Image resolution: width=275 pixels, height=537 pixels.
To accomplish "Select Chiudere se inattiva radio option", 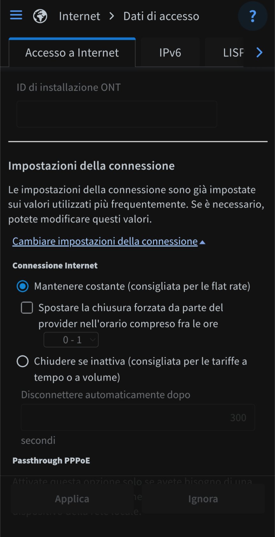I will point(23,361).
